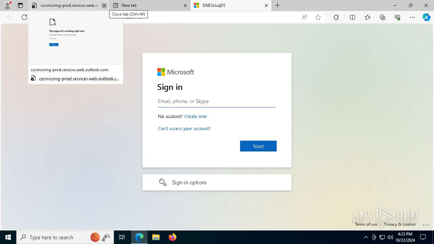Open Collections icon
The height and width of the screenshot is (244, 434).
point(382,17)
